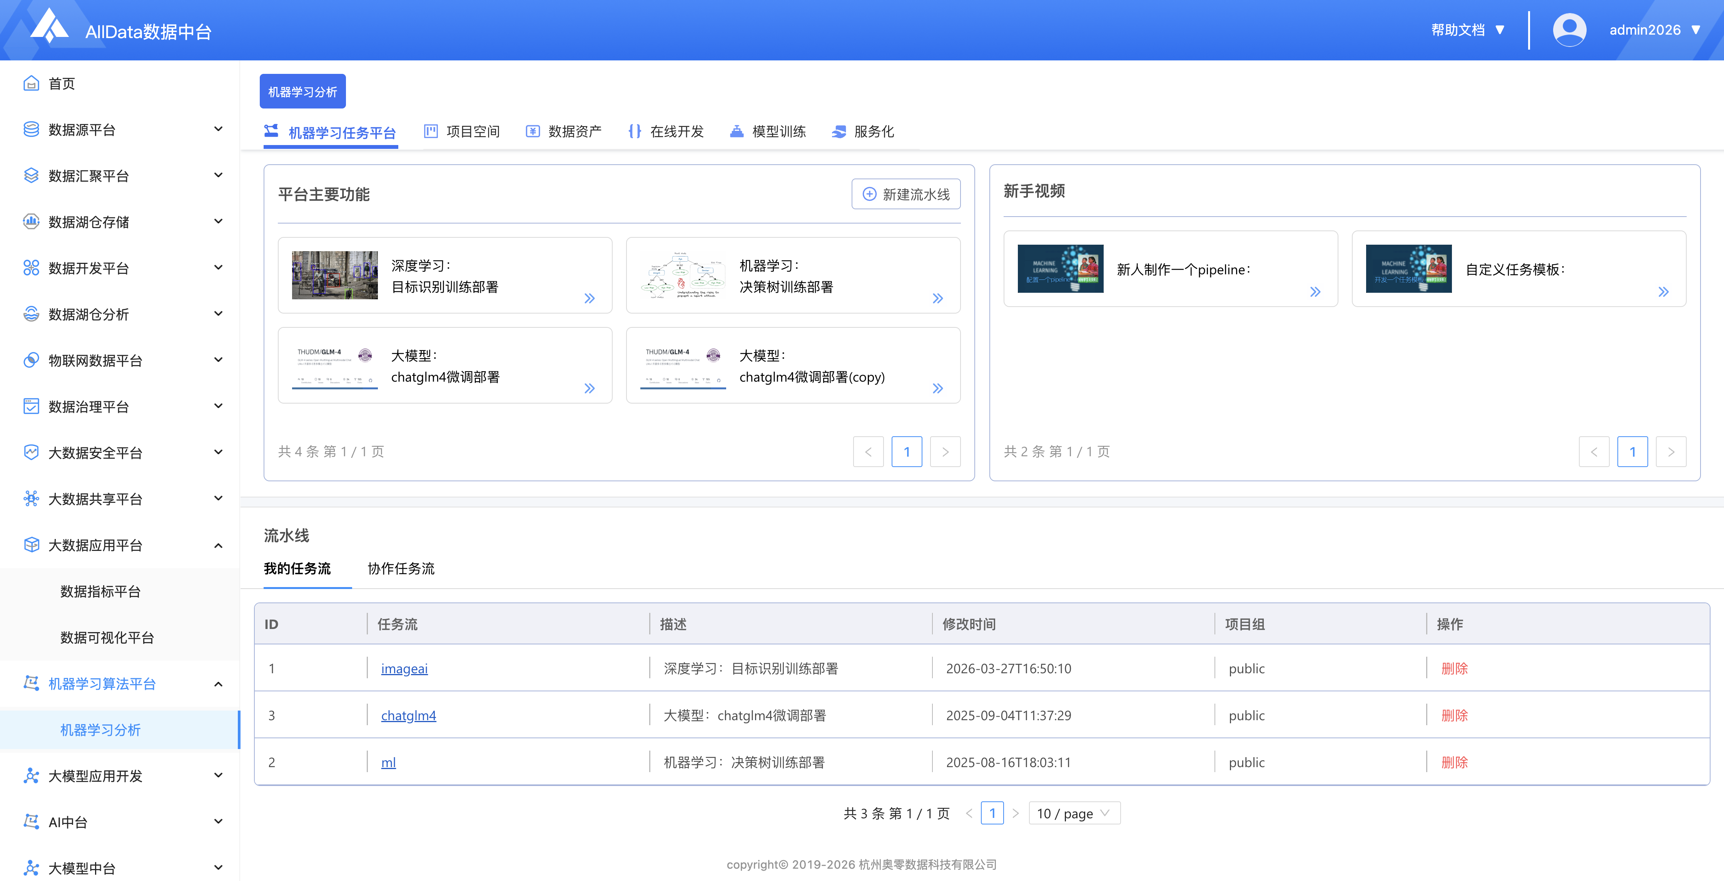
Task: Expand the 数据开发平台 menu chevron
Action: (x=218, y=267)
